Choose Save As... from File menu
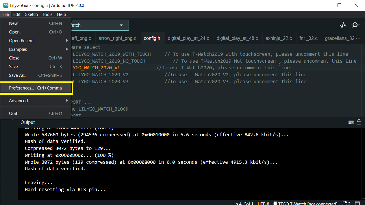This screenshot has height=205, width=365. [36, 75]
